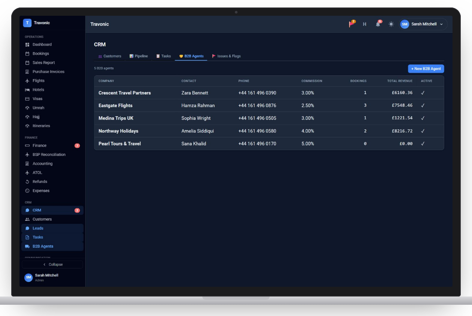Open the flagged issues icon in header

point(352,24)
